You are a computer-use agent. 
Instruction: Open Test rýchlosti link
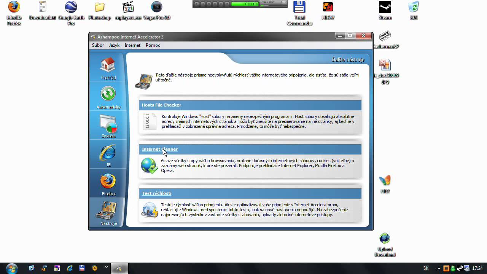156,193
